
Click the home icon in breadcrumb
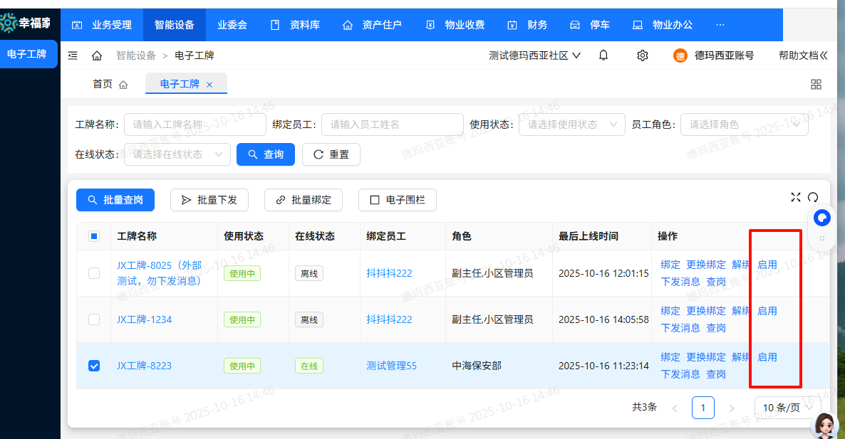(x=97, y=55)
